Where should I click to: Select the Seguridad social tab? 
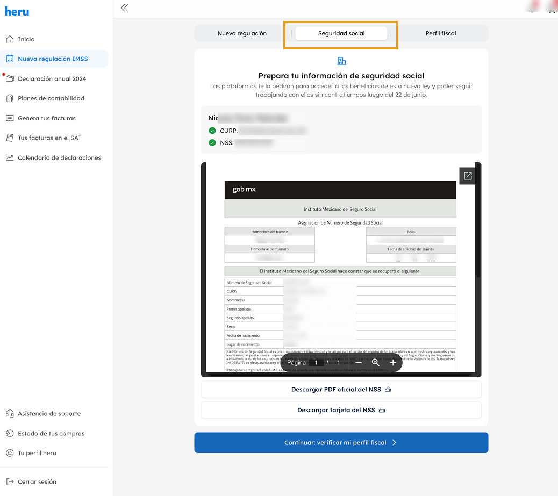[341, 33]
